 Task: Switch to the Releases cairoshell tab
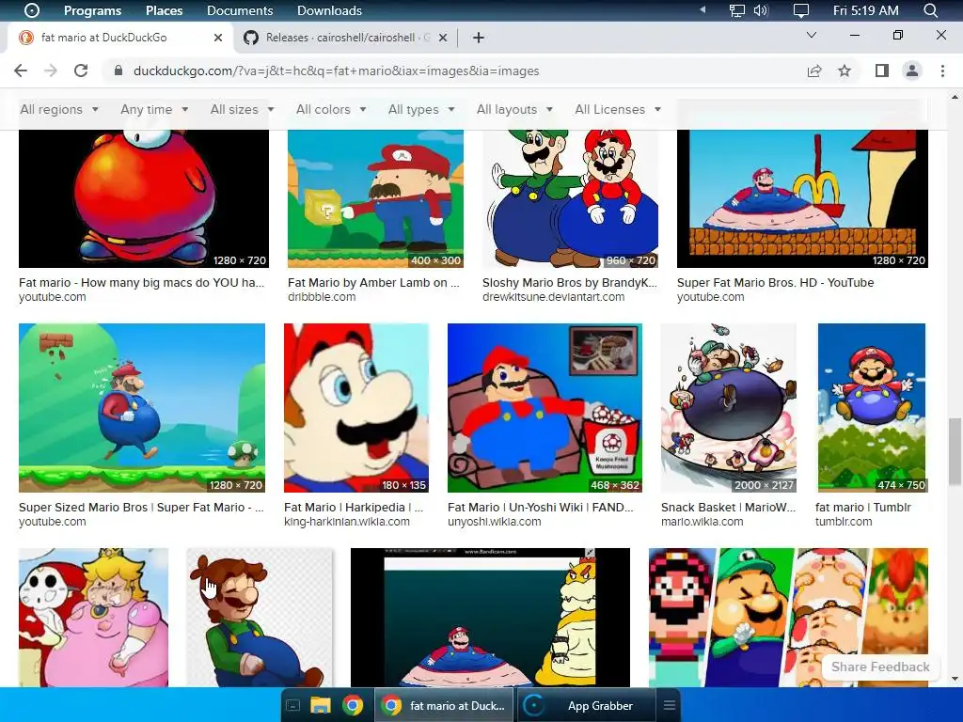point(346,38)
